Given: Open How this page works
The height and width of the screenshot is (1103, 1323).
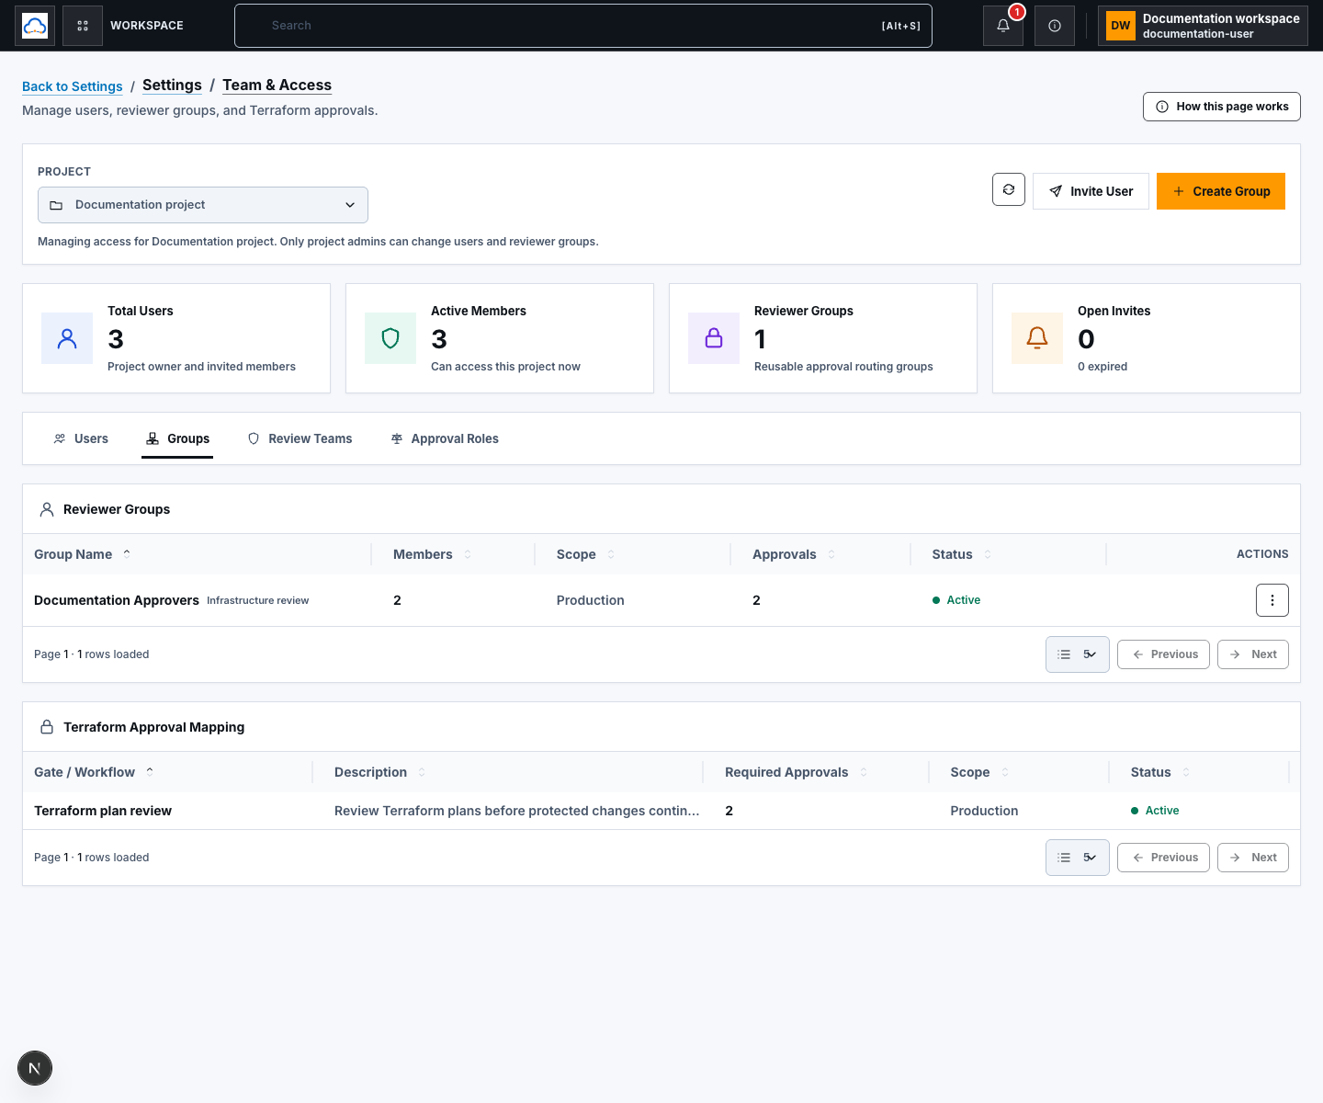Looking at the screenshot, I should click(x=1222, y=107).
